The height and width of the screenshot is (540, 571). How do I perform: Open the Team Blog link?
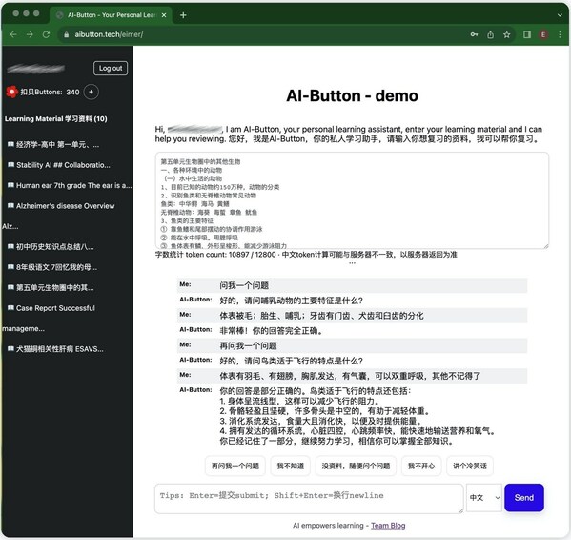pyautogui.click(x=388, y=525)
